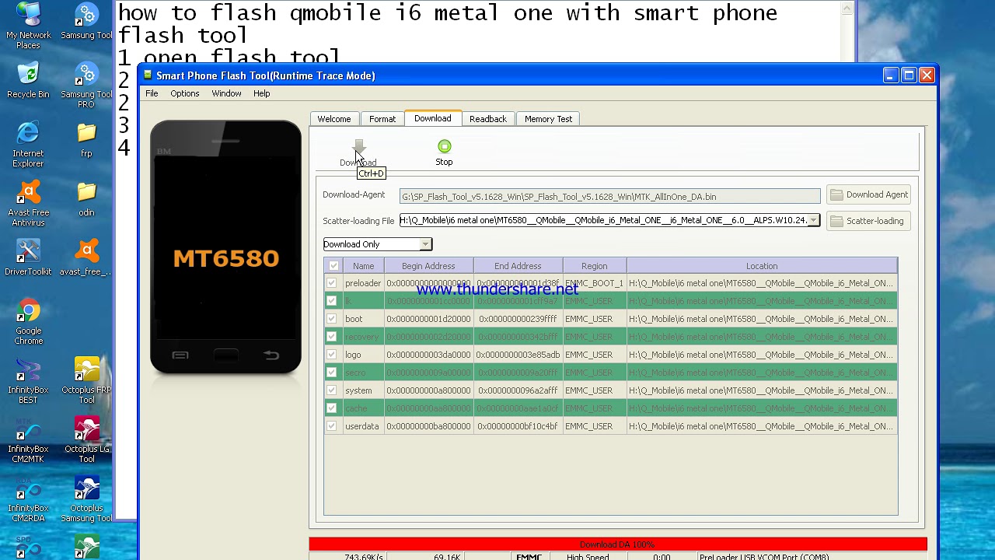The height and width of the screenshot is (560, 995).
Task: Open the File menu
Action: [152, 93]
